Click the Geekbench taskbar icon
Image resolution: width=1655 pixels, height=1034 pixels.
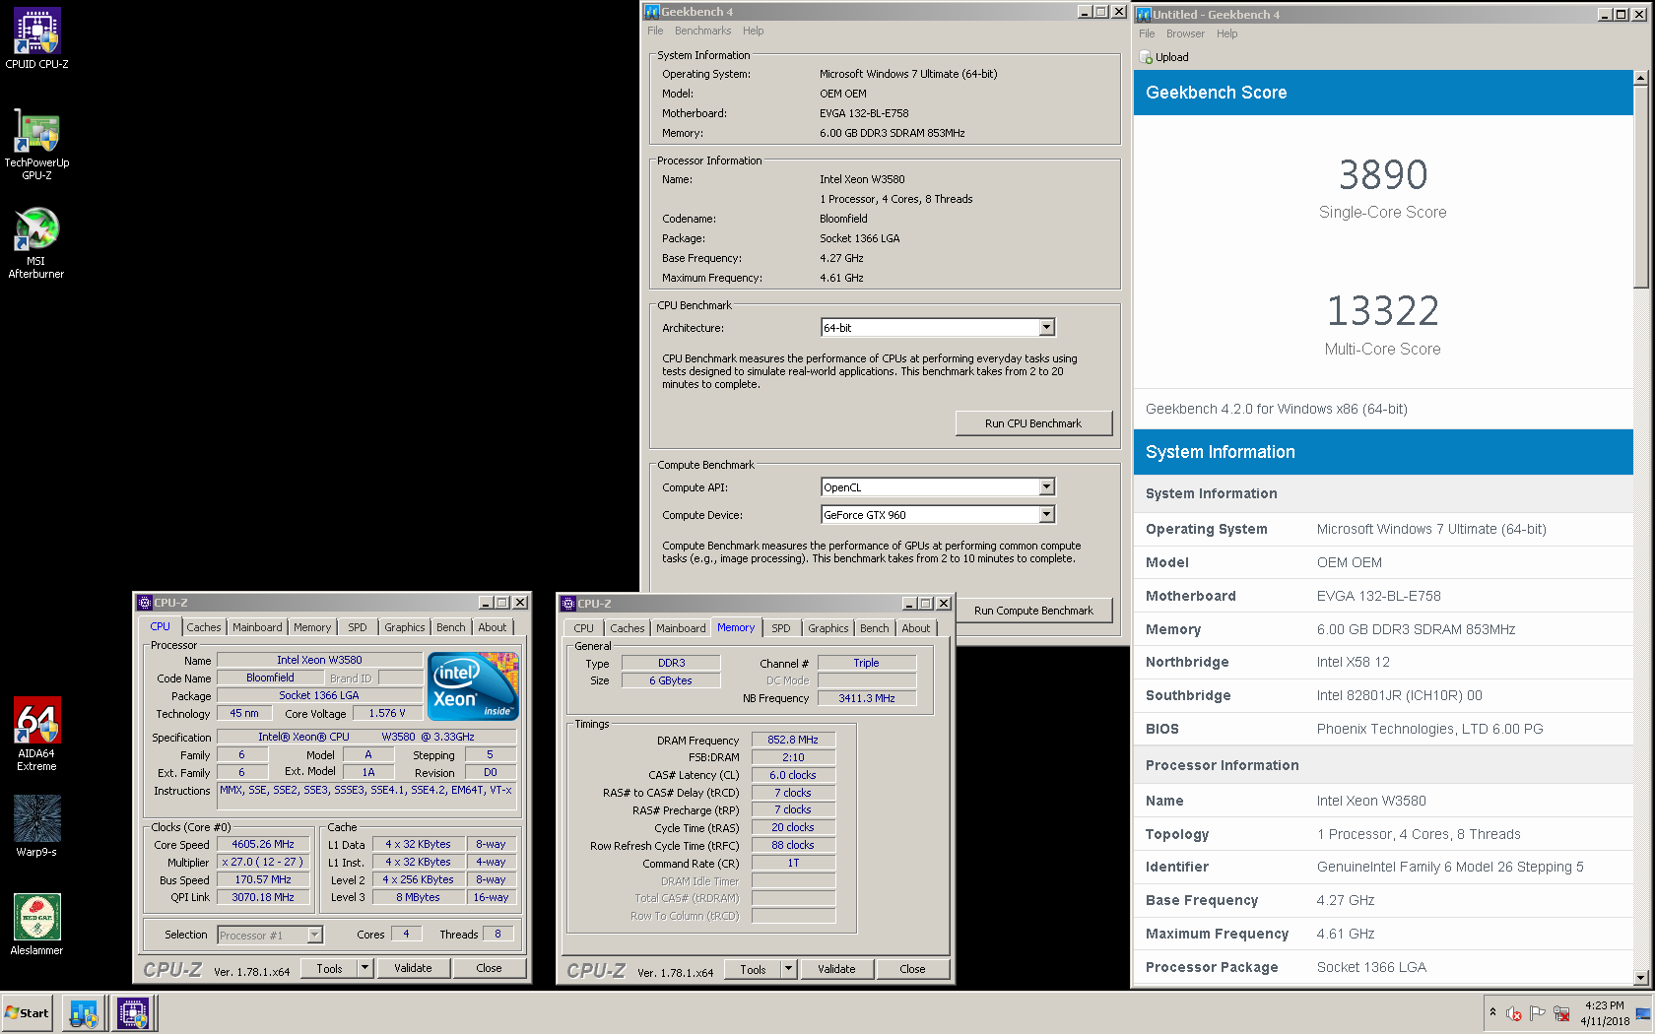click(84, 1013)
